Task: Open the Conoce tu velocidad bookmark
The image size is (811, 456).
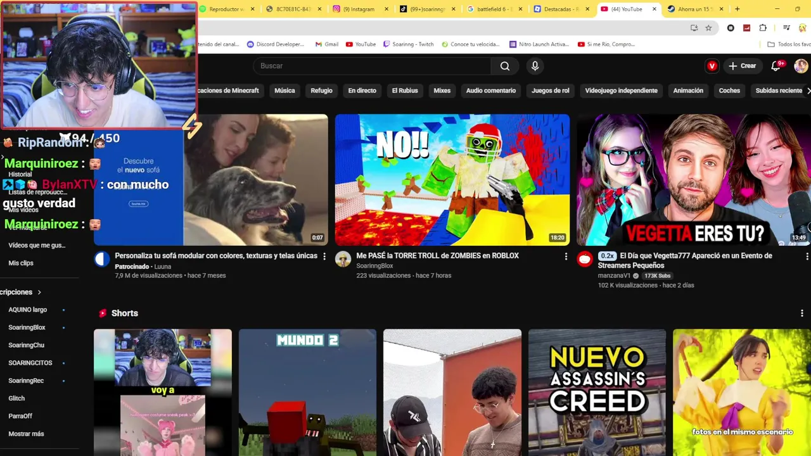Action: 471,44
